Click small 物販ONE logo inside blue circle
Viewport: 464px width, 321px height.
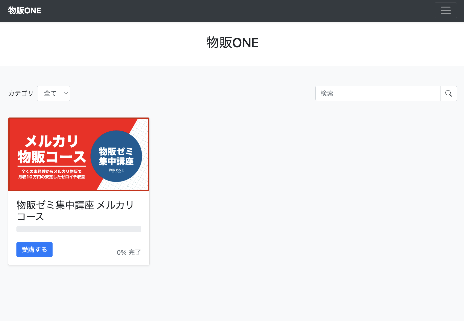point(117,170)
